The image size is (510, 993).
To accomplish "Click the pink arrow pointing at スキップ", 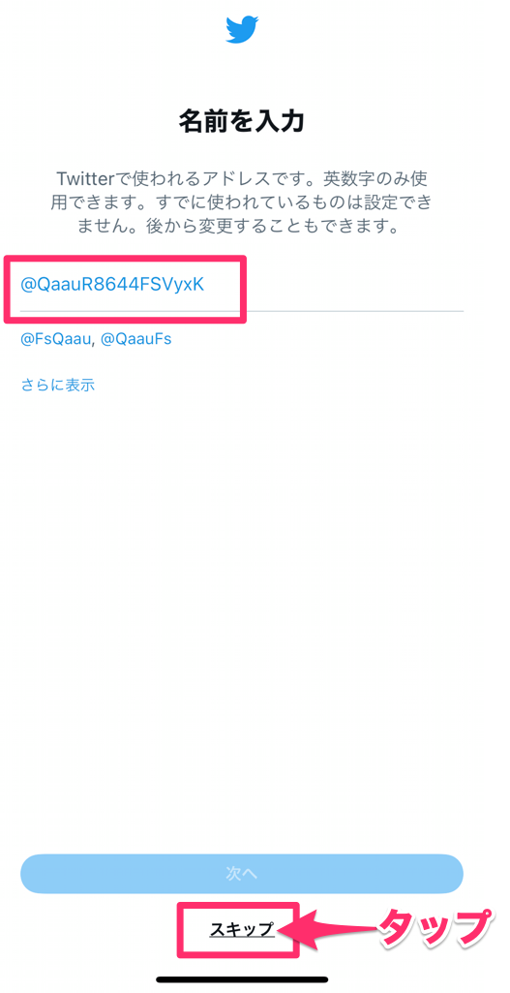I will 337,929.
